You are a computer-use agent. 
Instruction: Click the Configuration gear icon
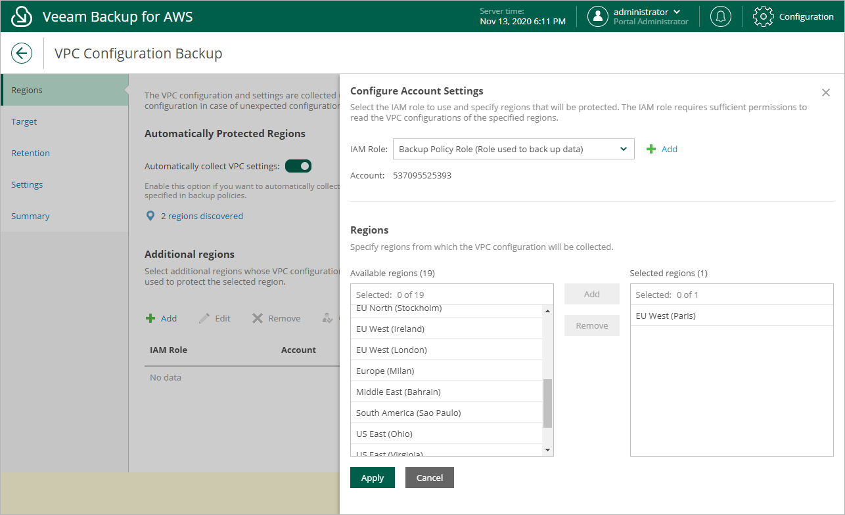pyautogui.click(x=763, y=16)
